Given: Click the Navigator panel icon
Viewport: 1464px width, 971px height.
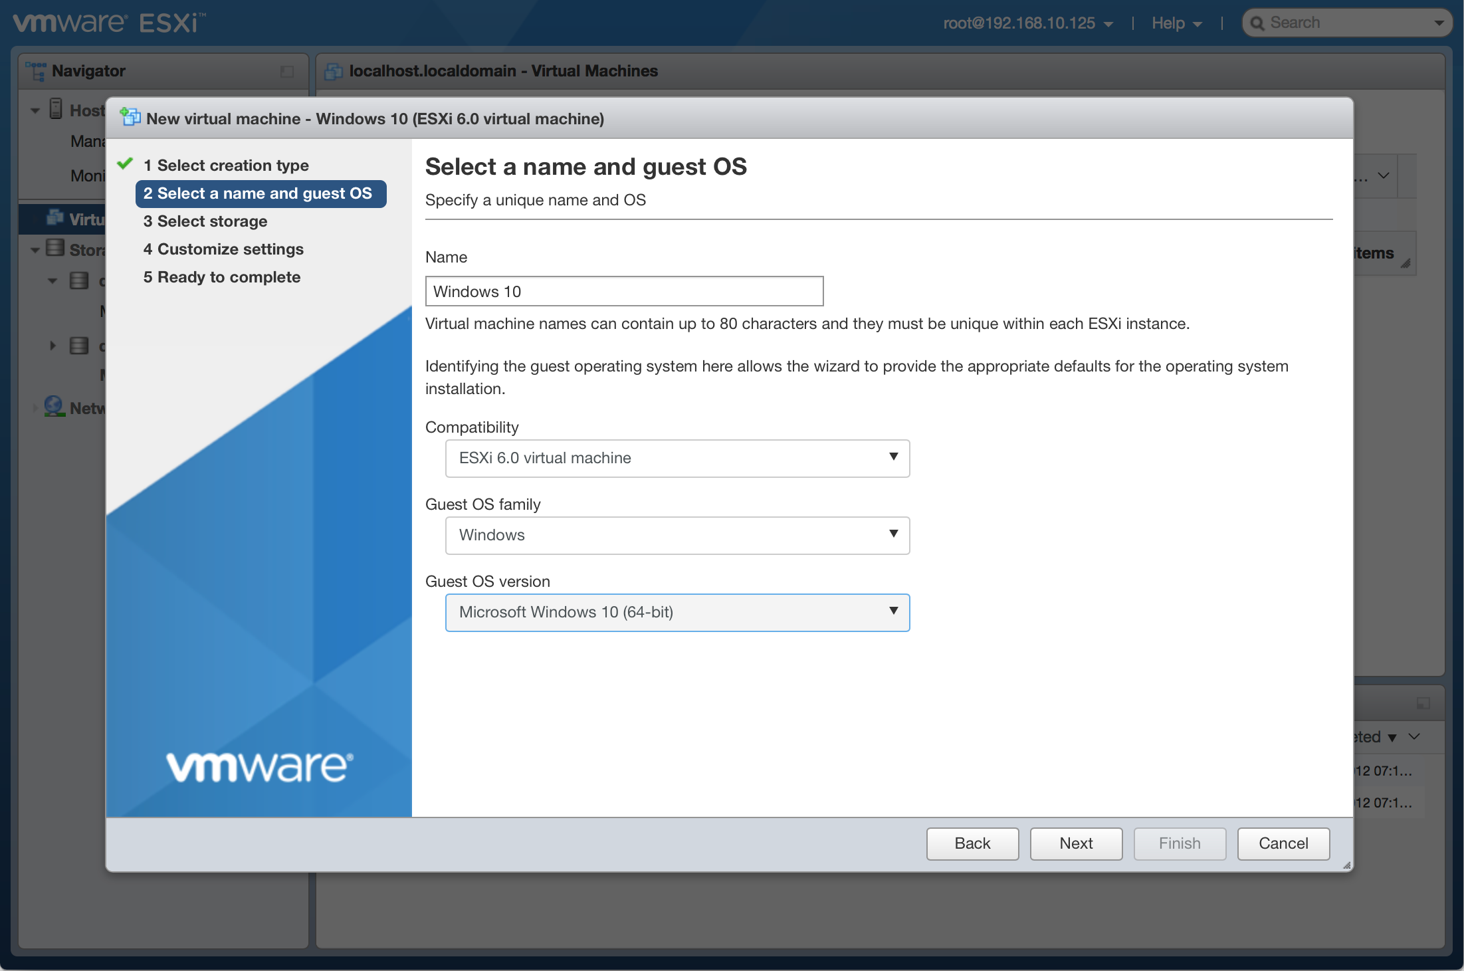Looking at the screenshot, I should click(x=35, y=70).
